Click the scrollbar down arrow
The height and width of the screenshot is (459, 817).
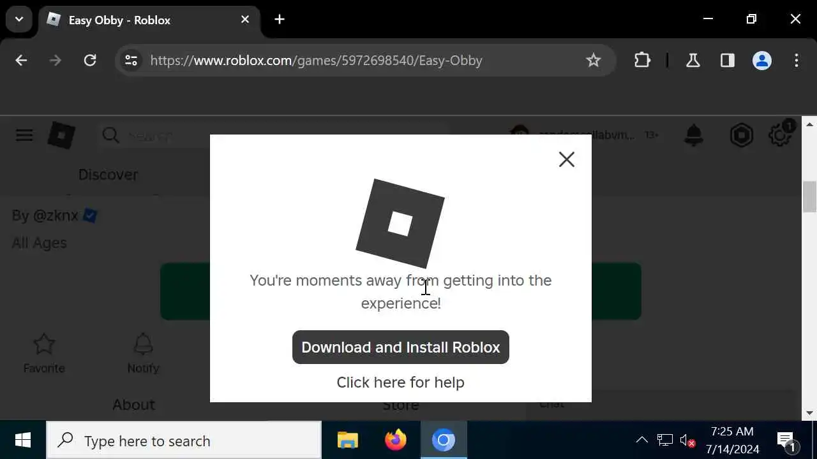pos(809,413)
